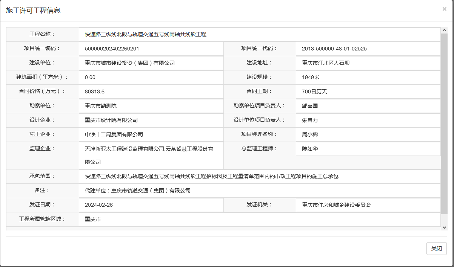Image resolution: width=454 pixels, height=267 pixels.
Task: Click the 监理企业： label
Action: coord(42,148)
